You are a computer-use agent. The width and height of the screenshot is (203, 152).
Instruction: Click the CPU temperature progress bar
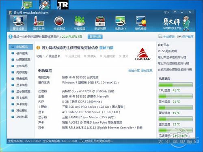tap(175, 85)
